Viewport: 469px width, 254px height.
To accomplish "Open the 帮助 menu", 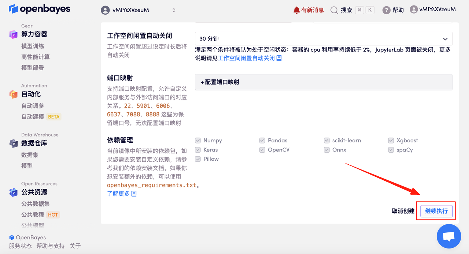I will 398,10.
